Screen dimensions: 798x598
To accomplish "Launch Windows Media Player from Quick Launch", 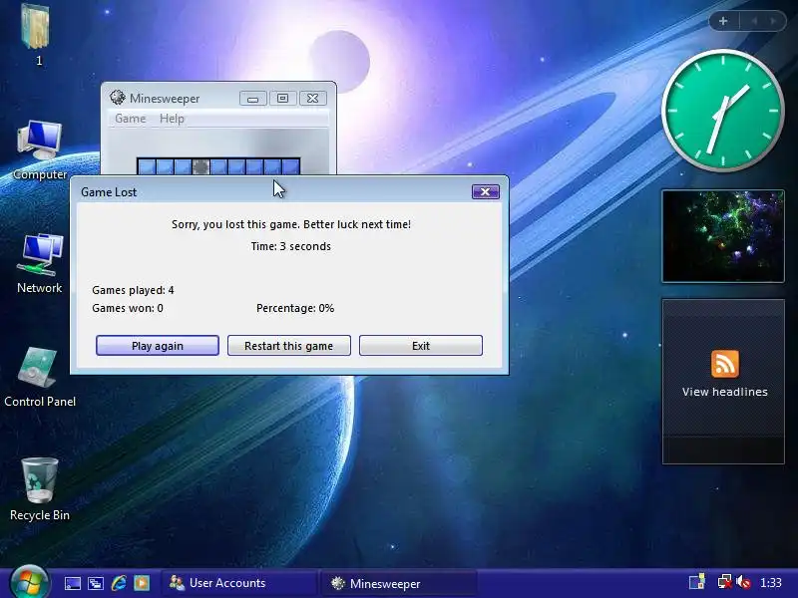I will coord(142,583).
